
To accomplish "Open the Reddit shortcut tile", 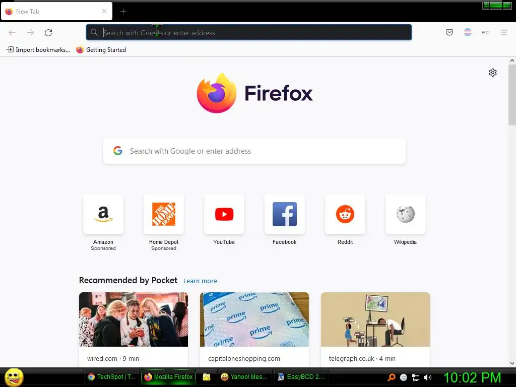I will [345, 214].
